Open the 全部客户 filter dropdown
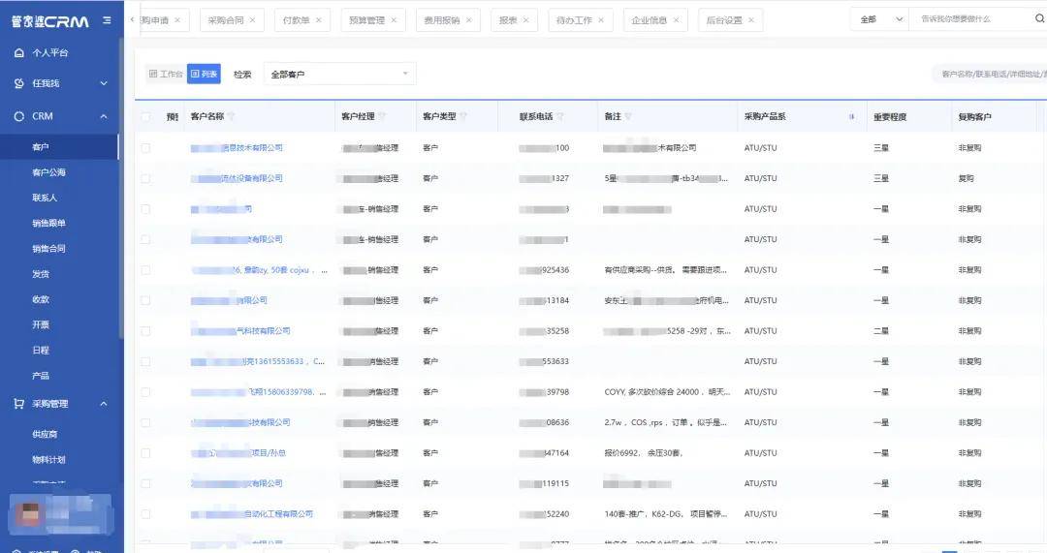Screen dimensions: 1047x553 [339, 74]
